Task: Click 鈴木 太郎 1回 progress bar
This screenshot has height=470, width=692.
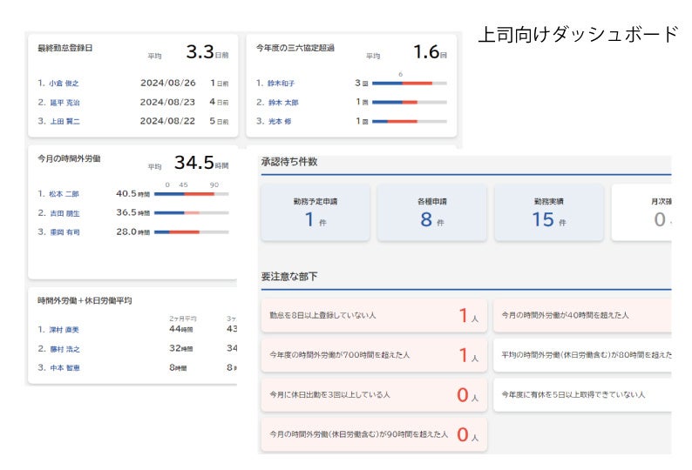Action: (x=410, y=103)
